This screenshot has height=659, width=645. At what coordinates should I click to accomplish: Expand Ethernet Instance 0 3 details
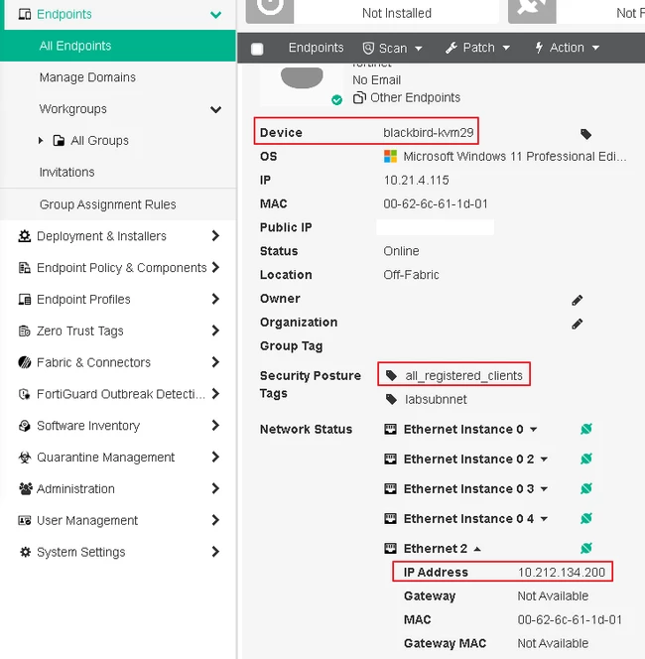click(544, 489)
